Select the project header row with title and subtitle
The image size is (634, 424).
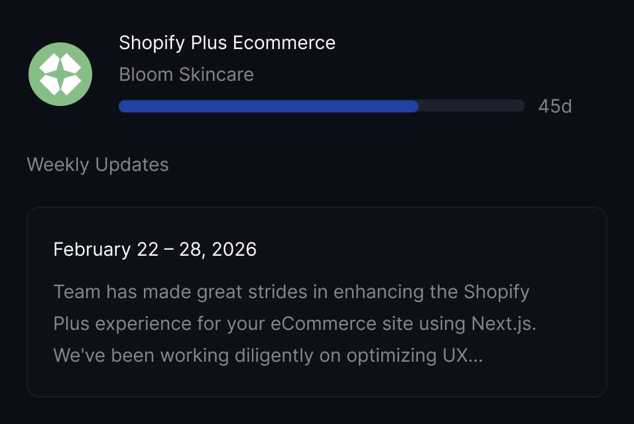(227, 58)
